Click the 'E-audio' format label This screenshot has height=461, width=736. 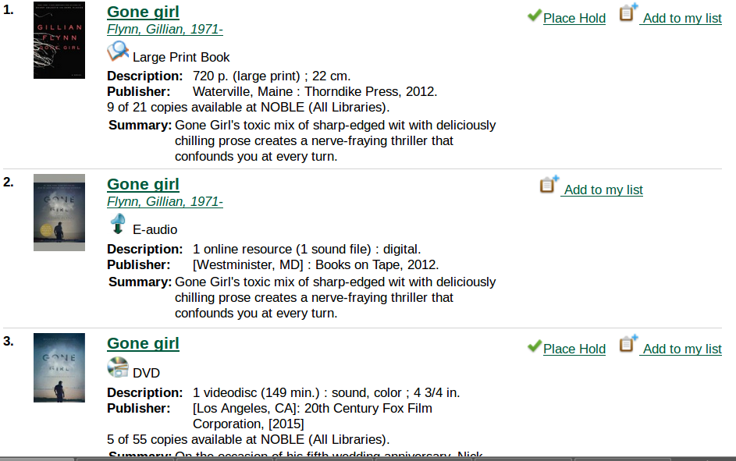tap(155, 230)
